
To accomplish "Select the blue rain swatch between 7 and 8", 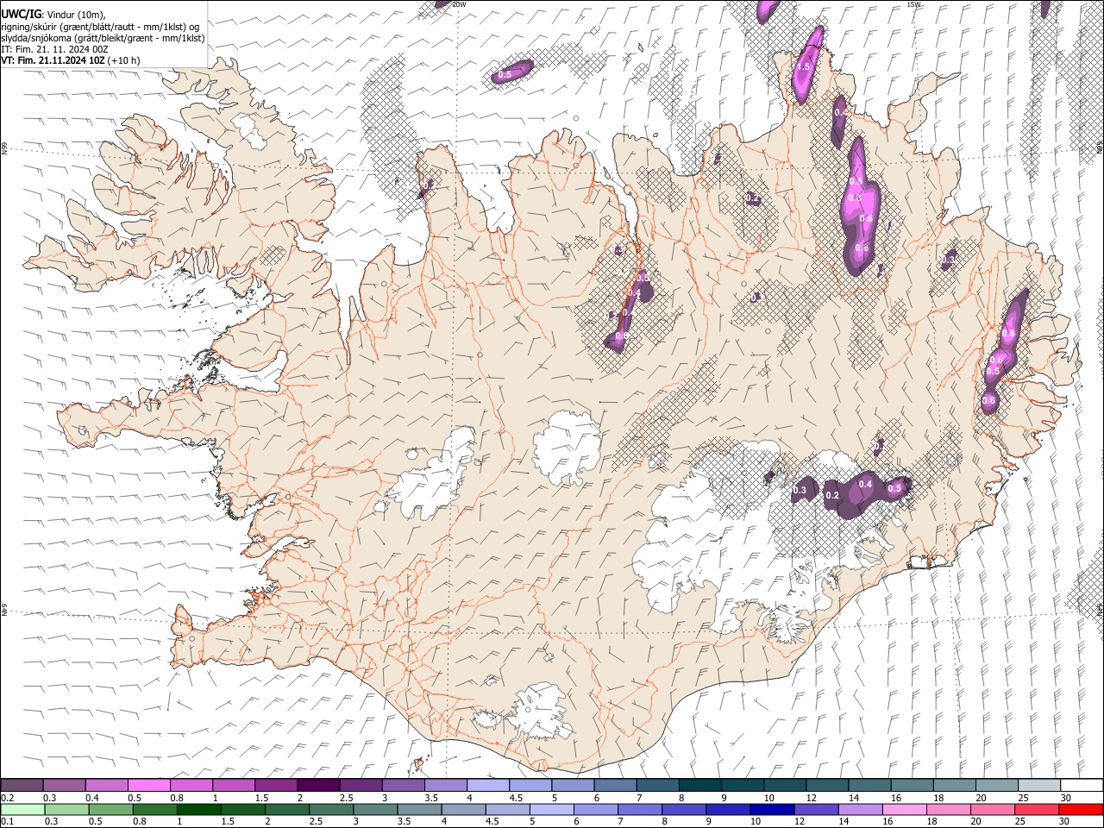I will (x=639, y=809).
